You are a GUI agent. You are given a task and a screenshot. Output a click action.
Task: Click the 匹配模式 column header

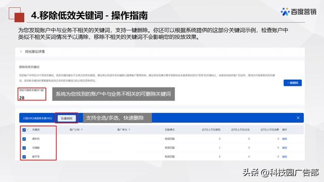click(170, 130)
